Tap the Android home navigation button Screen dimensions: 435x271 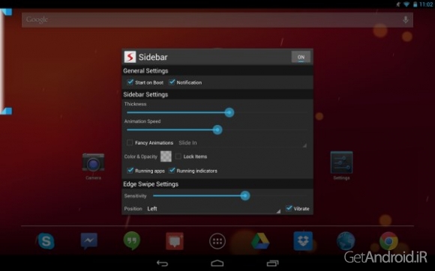pyautogui.click(x=217, y=264)
